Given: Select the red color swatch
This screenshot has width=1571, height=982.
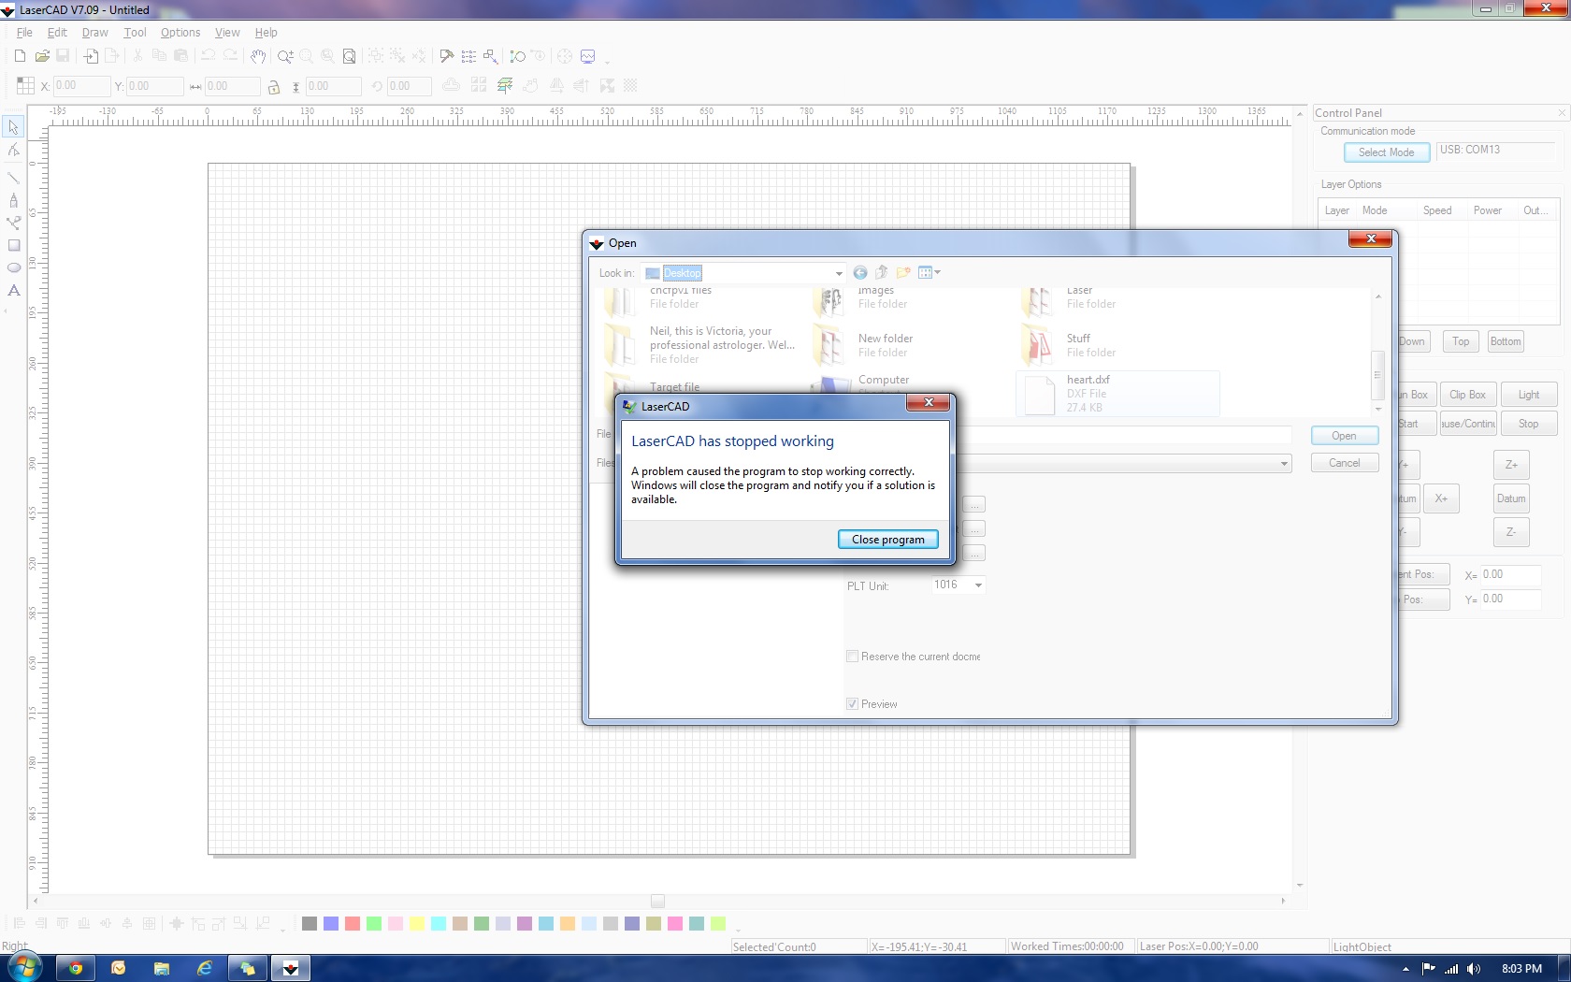Looking at the screenshot, I should 353,924.
